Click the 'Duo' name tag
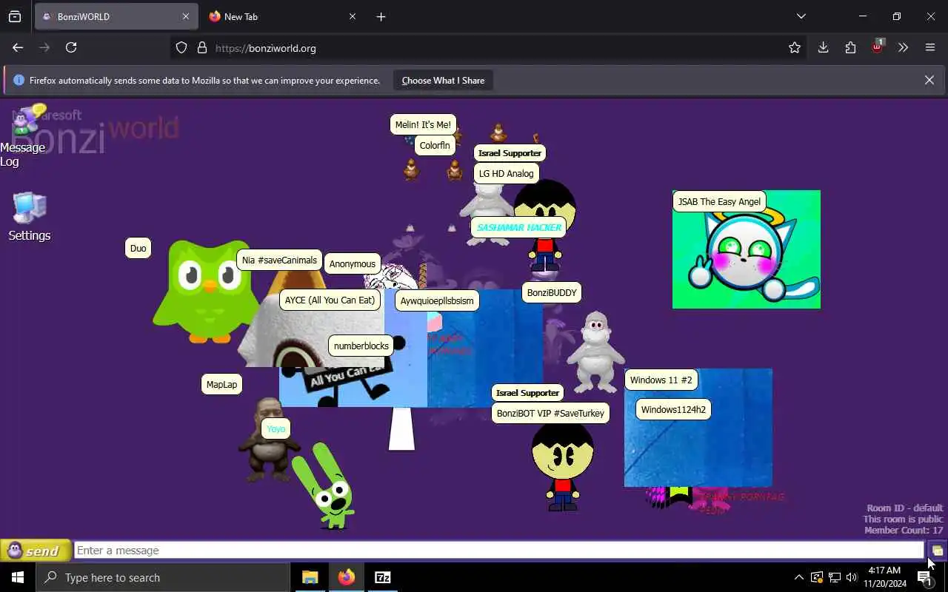948x592 pixels. click(138, 249)
